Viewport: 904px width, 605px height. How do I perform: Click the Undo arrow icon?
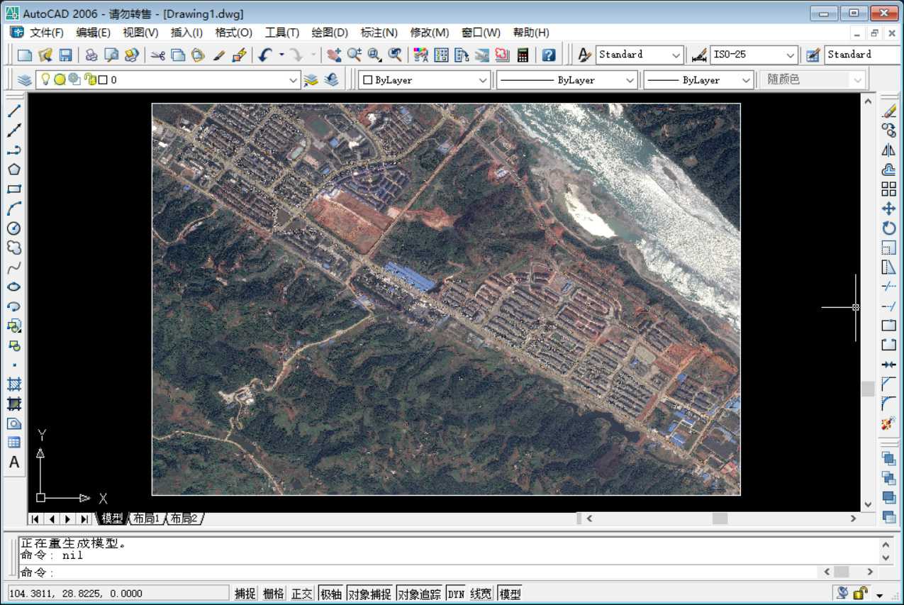[x=265, y=55]
